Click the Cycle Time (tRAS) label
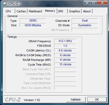This screenshot has height=105, width=109. [x=39, y=65]
